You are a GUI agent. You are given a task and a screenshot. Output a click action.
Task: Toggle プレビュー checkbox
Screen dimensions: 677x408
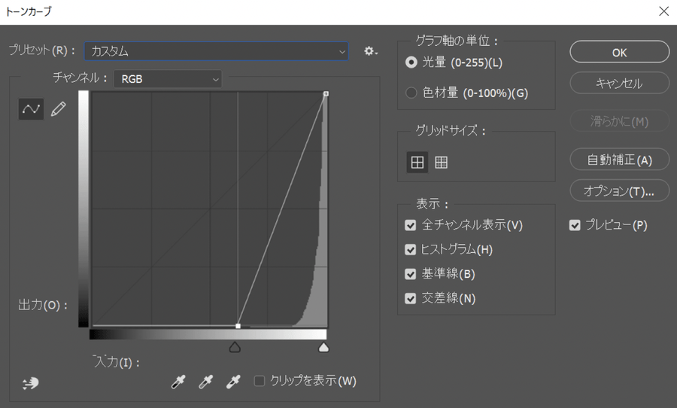click(x=575, y=225)
